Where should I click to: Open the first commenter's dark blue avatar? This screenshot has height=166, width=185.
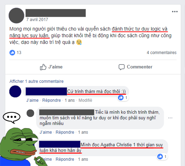point(15,92)
